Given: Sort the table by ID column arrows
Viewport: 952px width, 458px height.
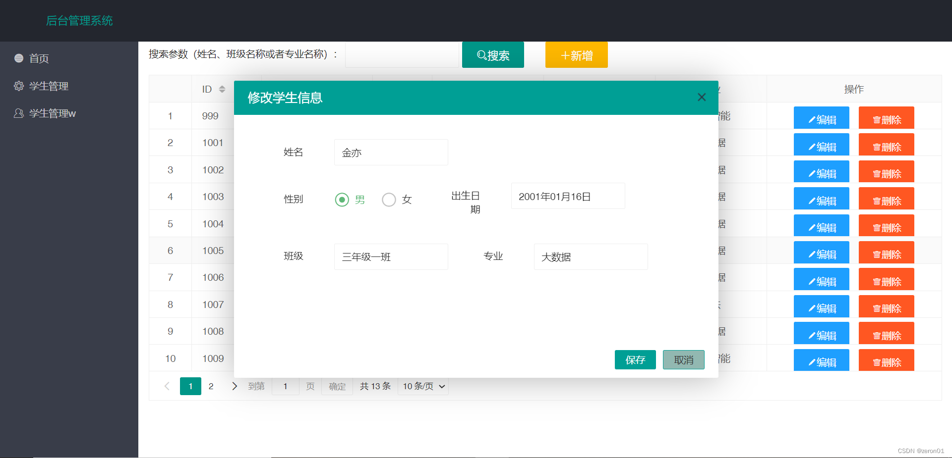Looking at the screenshot, I should (222, 89).
